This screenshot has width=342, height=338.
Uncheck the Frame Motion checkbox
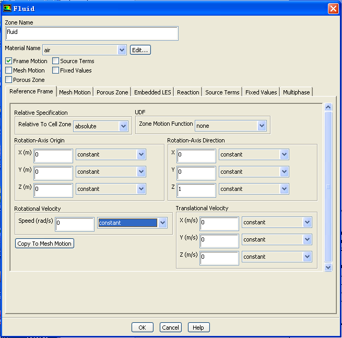[9, 61]
